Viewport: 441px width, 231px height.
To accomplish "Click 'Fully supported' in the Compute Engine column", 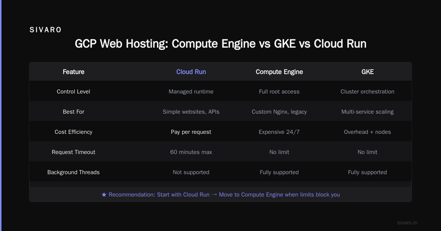I will [x=279, y=172].
